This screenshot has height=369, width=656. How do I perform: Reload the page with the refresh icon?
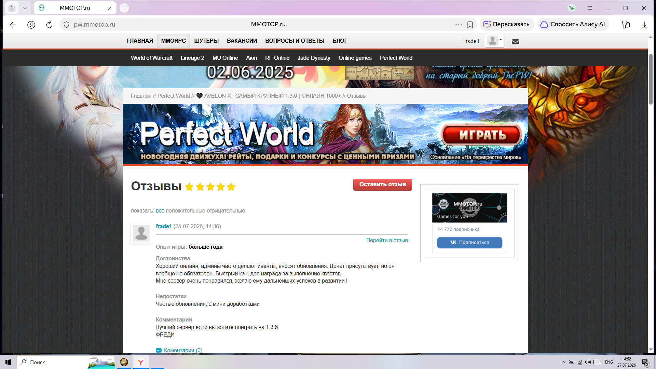pos(49,25)
